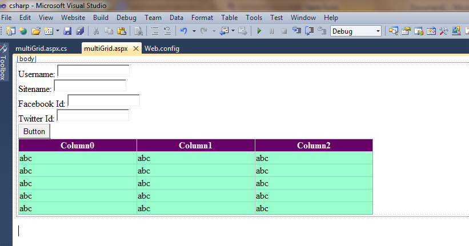Screen dimensions: 469x246
Task: Click the New Project toolbar icon
Action: (x=11, y=31)
